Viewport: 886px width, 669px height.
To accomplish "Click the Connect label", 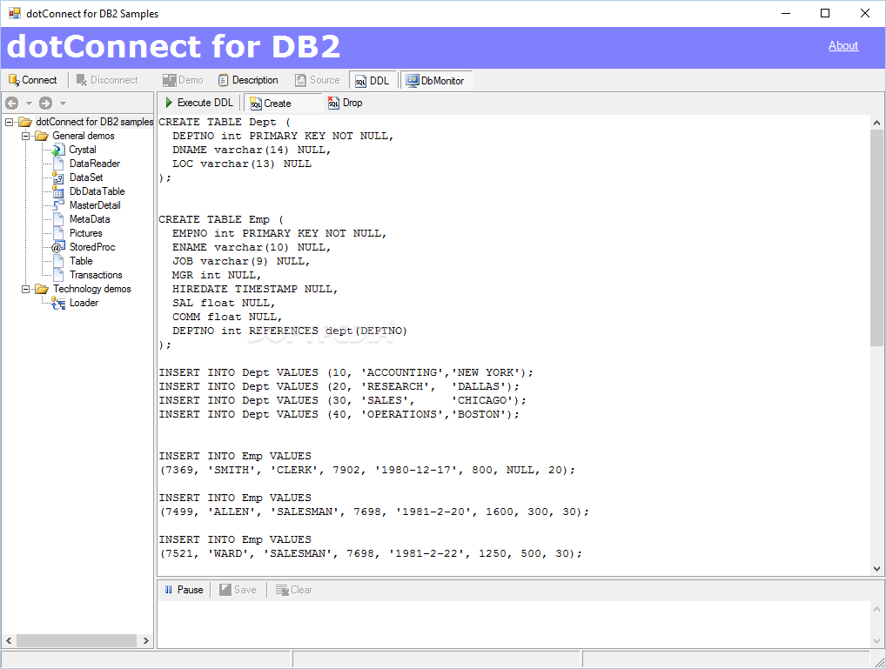I will pyautogui.click(x=39, y=80).
